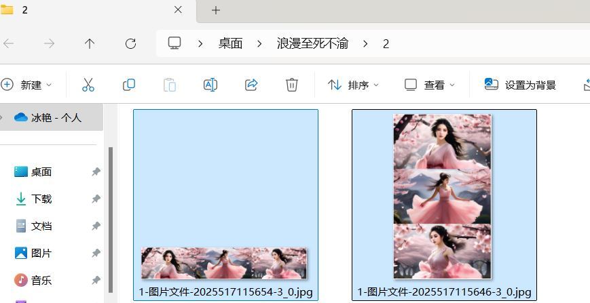Viewport: 590px width, 303px height.
Task: Select the wide panorama image thumbnail
Action: (x=224, y=263)
